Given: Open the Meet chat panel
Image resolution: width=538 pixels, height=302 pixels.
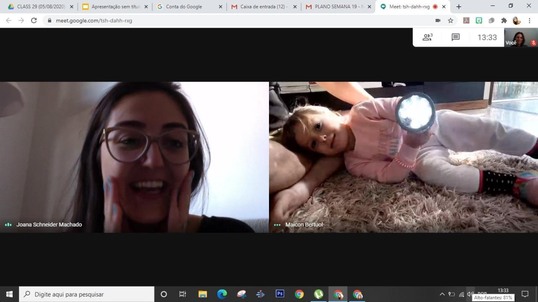Looking at the screenshot, I should pyautogui.click(x=455, y=37).
